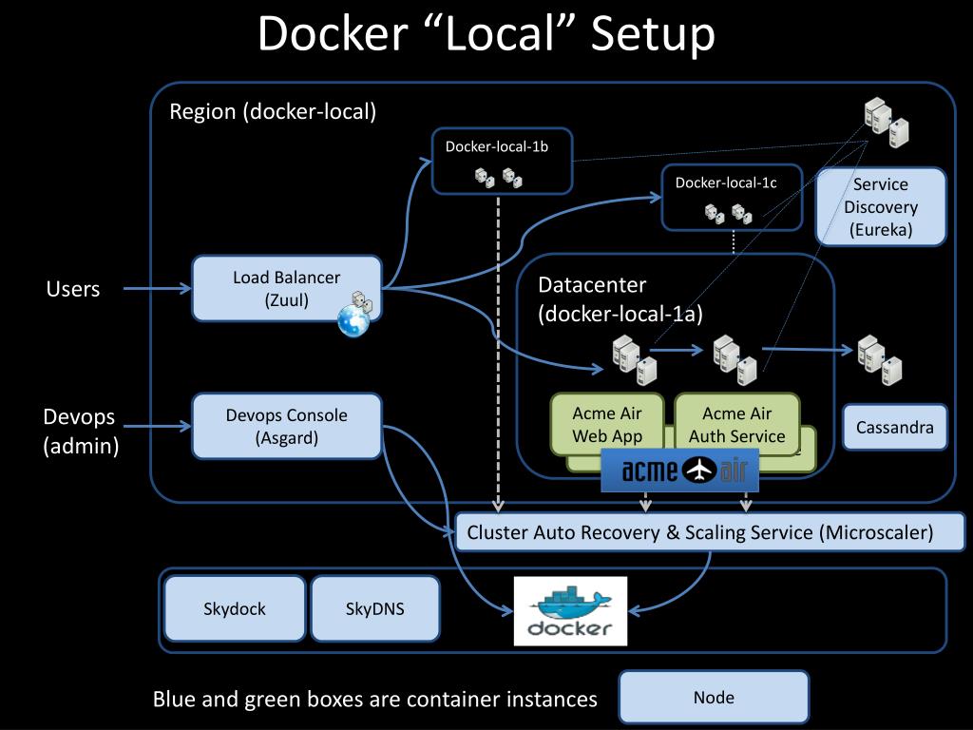Screen dimensions: 973x730
Task: Click the globe icon on Load Balancer
Action: coord(353,319)
